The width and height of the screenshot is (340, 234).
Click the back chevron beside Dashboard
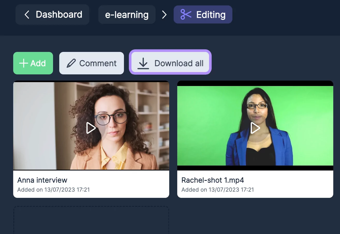(27, 15)
